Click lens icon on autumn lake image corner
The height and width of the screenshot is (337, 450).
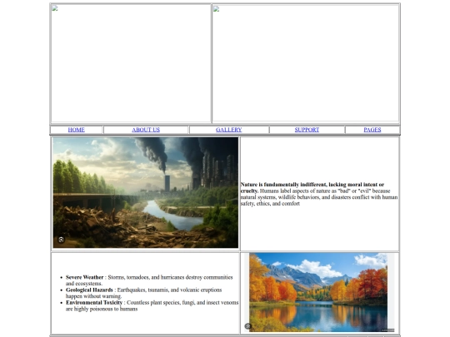pyautogui.click(x=248, y=326)
